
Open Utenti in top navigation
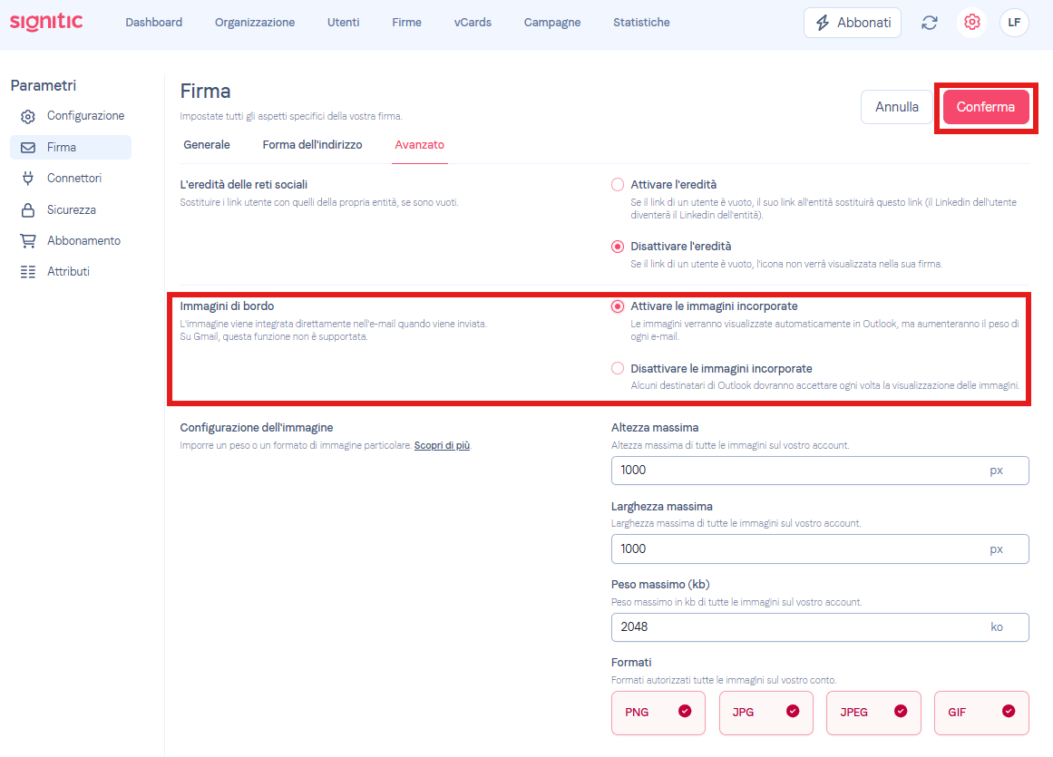pos(343,22)
